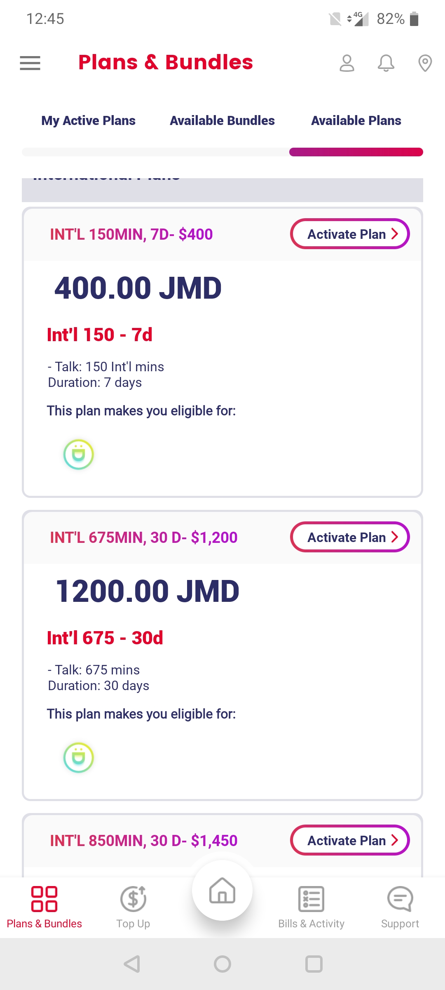Open the 1200.00 JMD plan card
The width and height of the screenshot is (445, 990).
[x=222, y=660]
